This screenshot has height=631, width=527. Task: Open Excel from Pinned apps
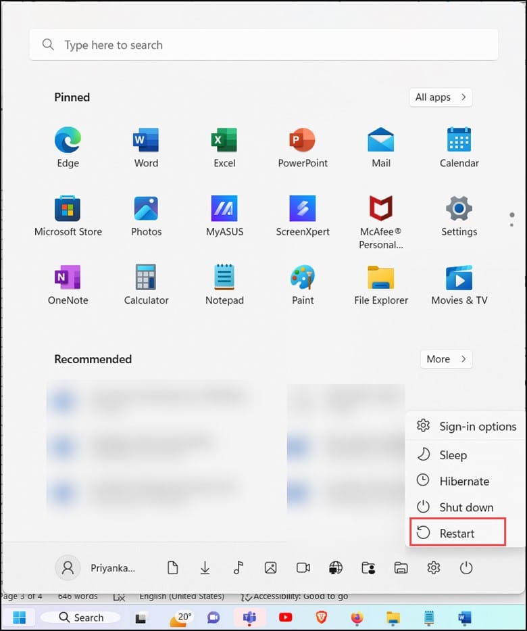tap(224, 147)
